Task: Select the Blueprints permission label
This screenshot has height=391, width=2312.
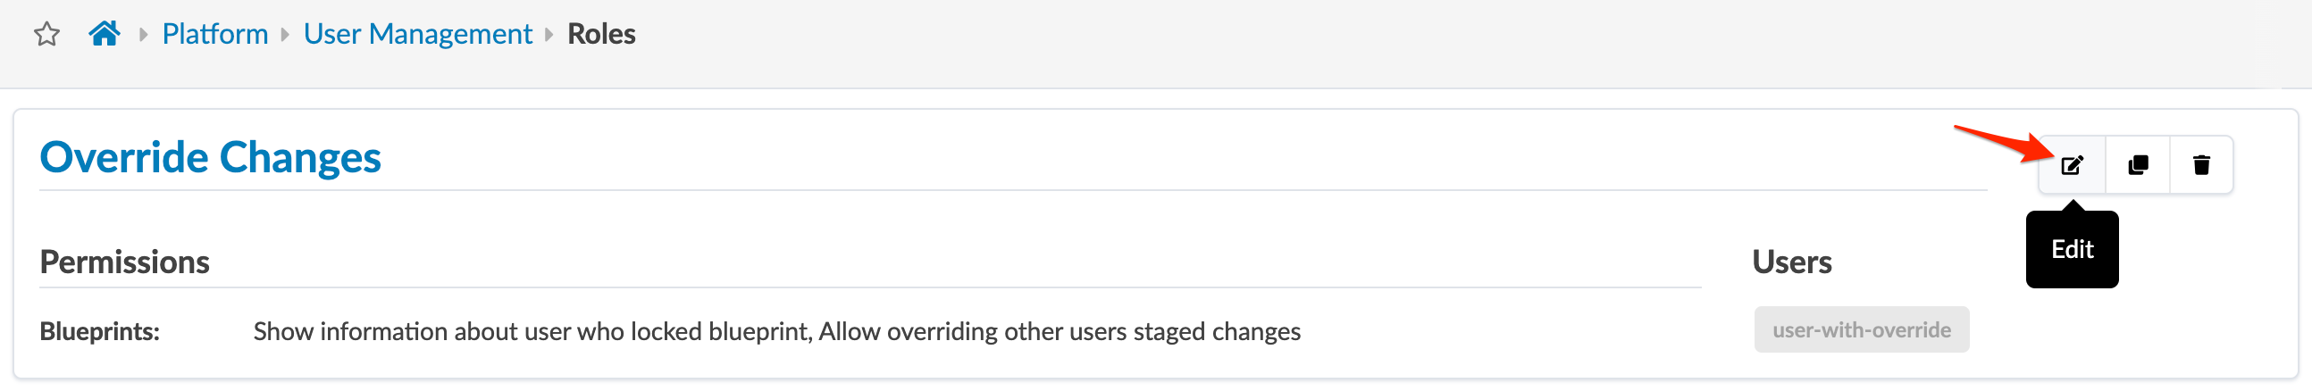Action: (100, 332)
